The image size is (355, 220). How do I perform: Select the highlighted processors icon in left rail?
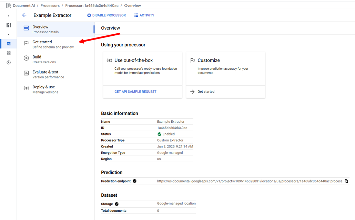point(9,44)
